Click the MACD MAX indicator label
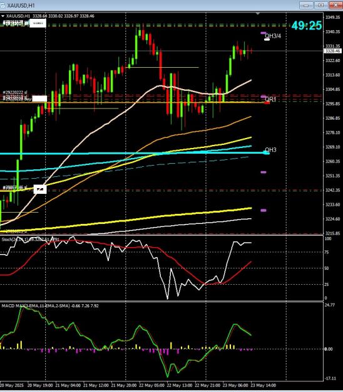 coord(50,305)
